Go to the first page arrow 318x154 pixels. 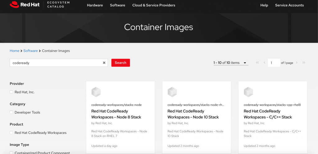(257, 63)
